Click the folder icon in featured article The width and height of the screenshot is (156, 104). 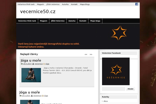(44, 64)
